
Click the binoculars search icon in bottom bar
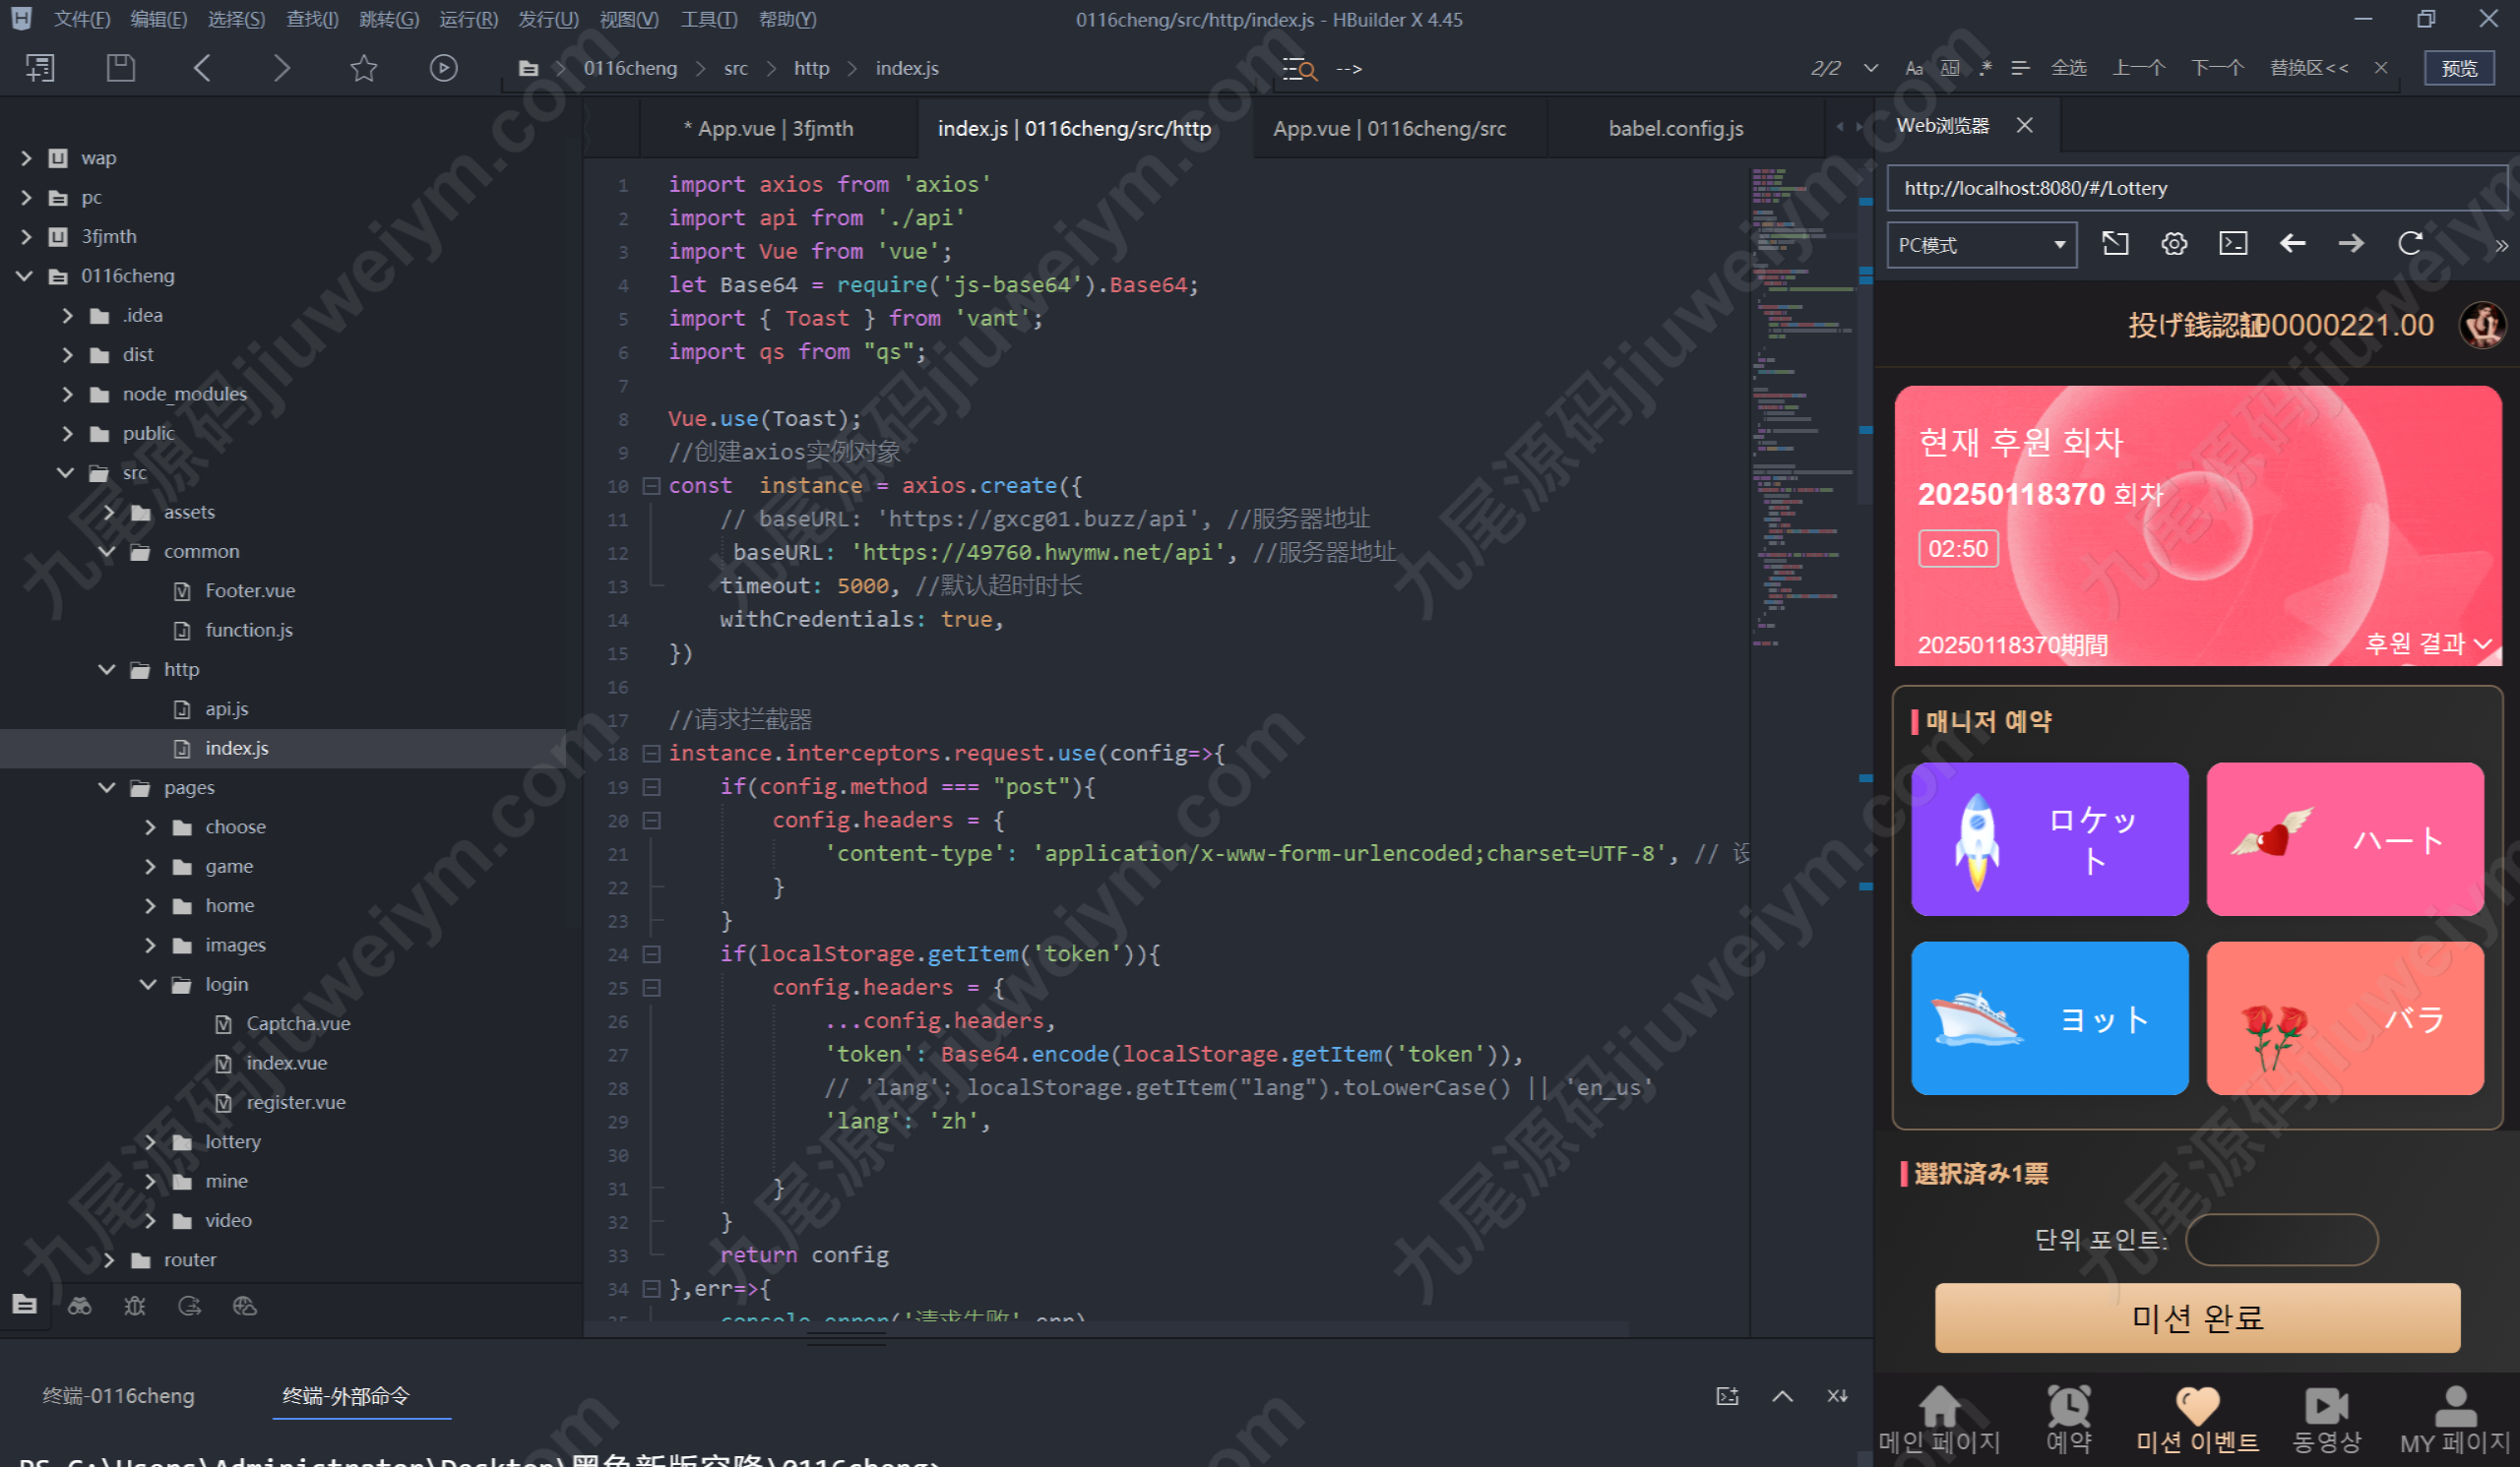(x=80, y=1305)
